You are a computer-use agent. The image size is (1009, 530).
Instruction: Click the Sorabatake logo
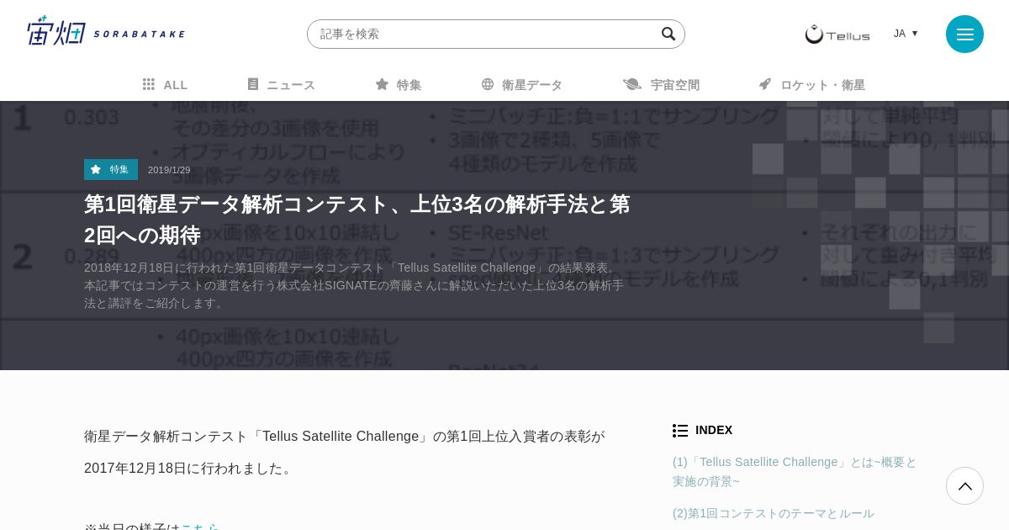[x=106, y=31]
